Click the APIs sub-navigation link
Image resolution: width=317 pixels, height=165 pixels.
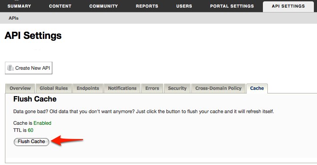(13, 18)
